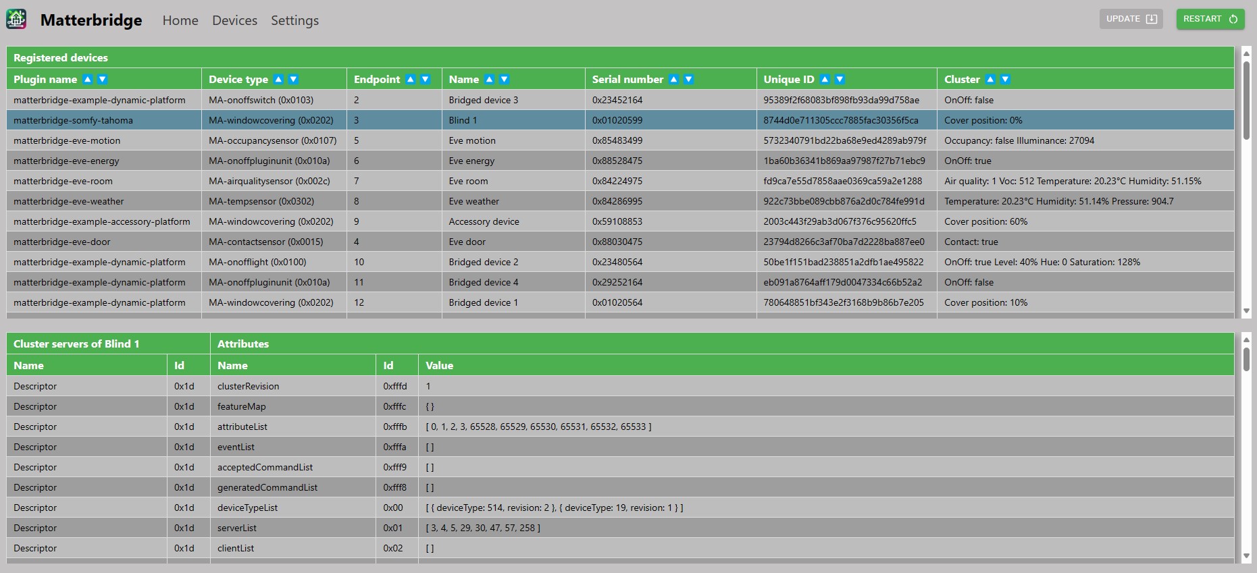This screenshot has width=1257, height=573.
Task: Click the Registered devices panel header
Action: click(x=620, y=57)
